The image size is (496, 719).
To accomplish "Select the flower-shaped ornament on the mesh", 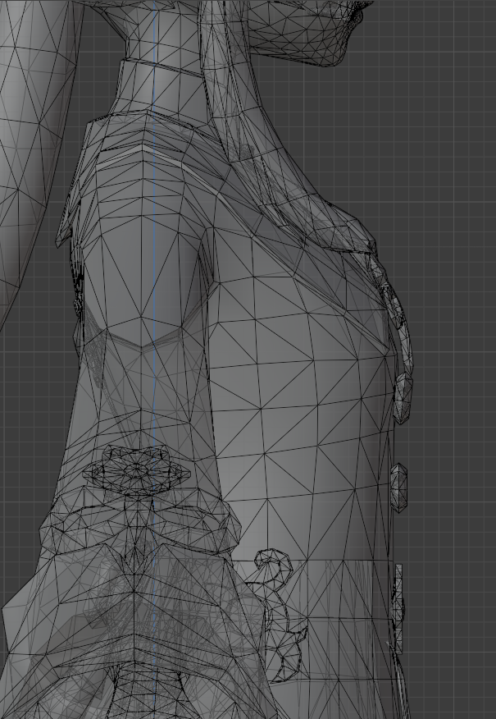I will click(136, 470).
